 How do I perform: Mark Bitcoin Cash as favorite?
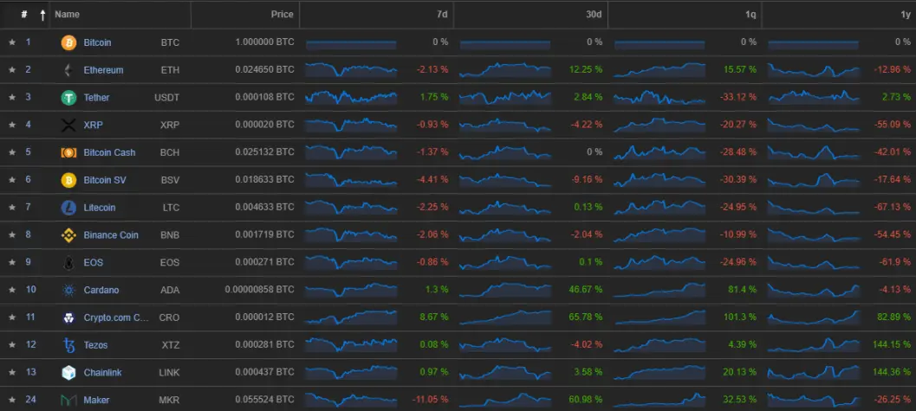coord(11,151)
